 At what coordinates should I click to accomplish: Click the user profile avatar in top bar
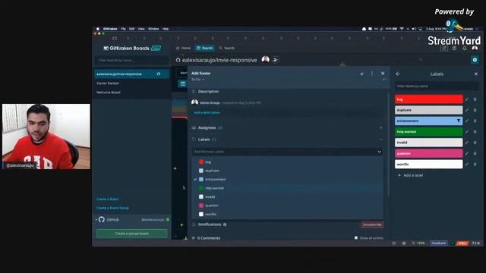coord(475,48)
